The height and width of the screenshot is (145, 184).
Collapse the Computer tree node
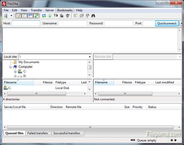[x=11, y=67]
